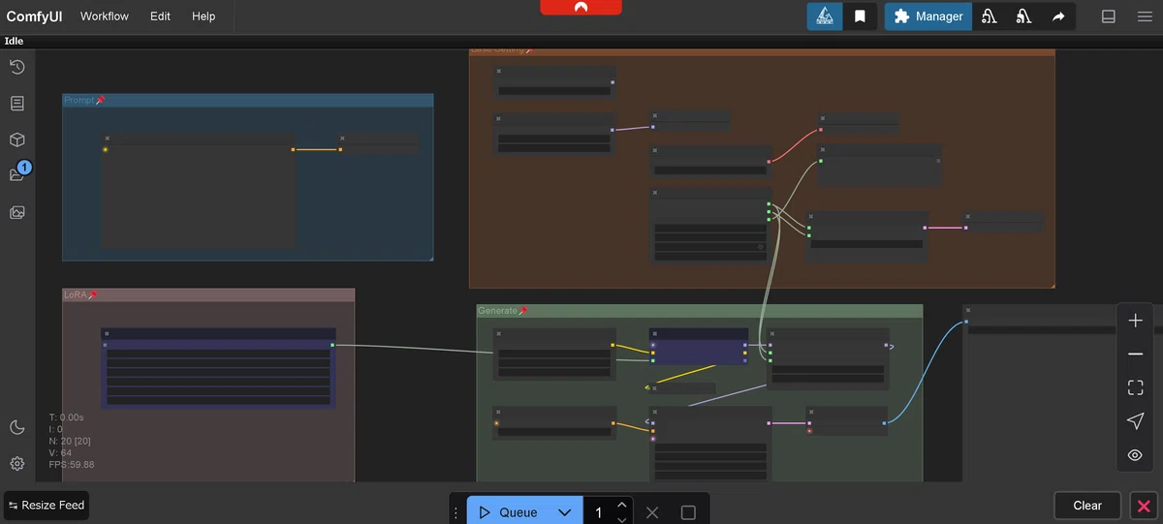The width and height of the screenshot is (1163, 524).
Task: Open the workflows folder icon with badge
Action: (16, 175)
